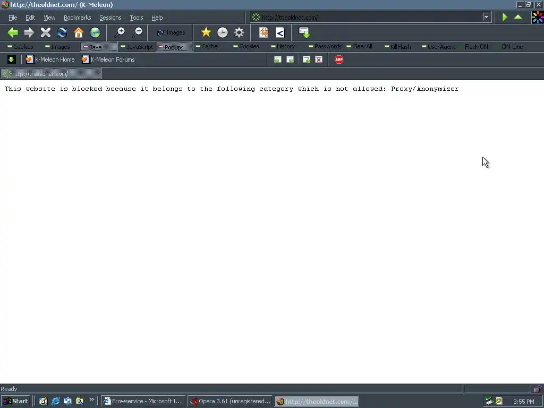
Task: Open the View menu
Action: click(49, 18)
